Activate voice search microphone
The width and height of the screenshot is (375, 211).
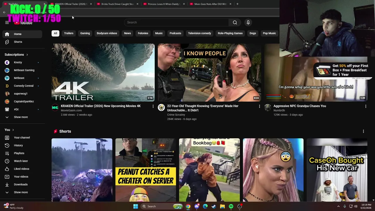pos(248,23)
